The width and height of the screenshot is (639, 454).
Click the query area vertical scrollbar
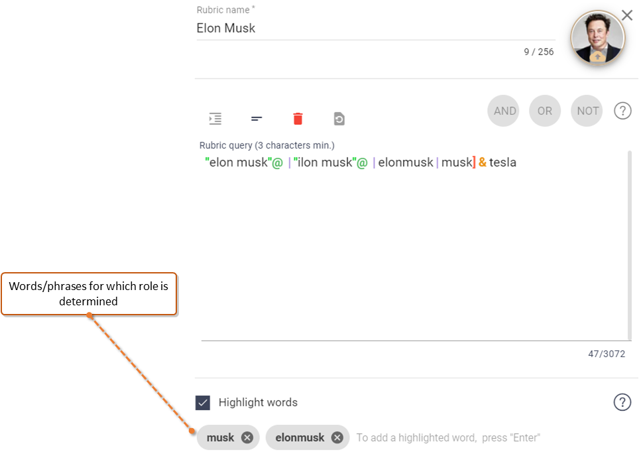pos(630,245)
